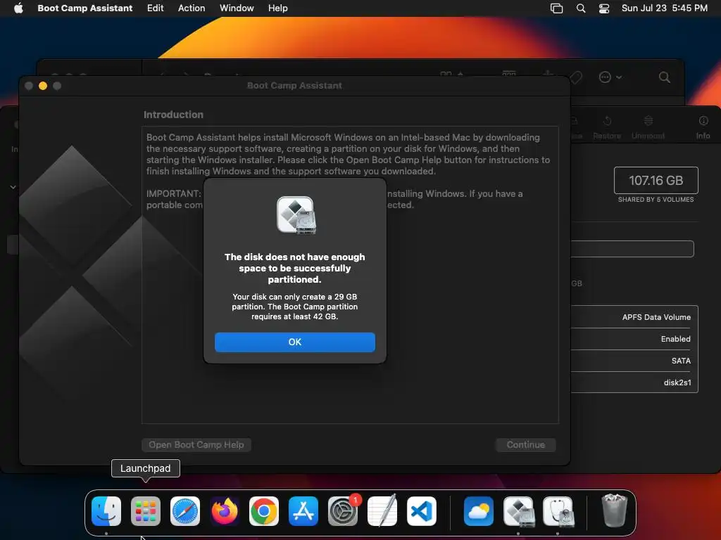The image size is (721, 540).
Task: Click Restore in Disk Utility toolbar
Action: [x=607, y=127]
